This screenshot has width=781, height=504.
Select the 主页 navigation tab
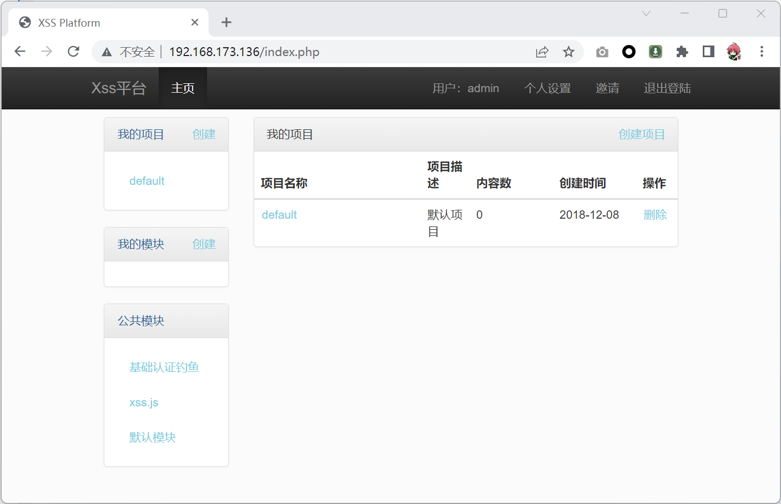click(x=183, y=88)
